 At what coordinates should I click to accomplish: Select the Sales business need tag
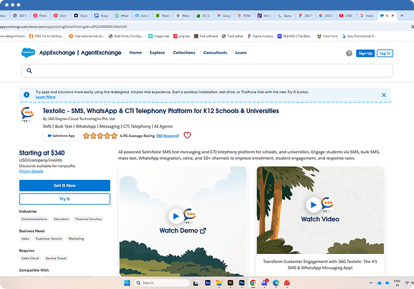pyautogui.click(x=25, y=238)
